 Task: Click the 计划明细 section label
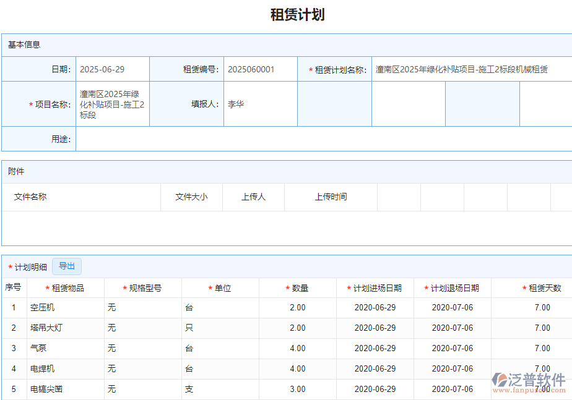coord(26,266)
